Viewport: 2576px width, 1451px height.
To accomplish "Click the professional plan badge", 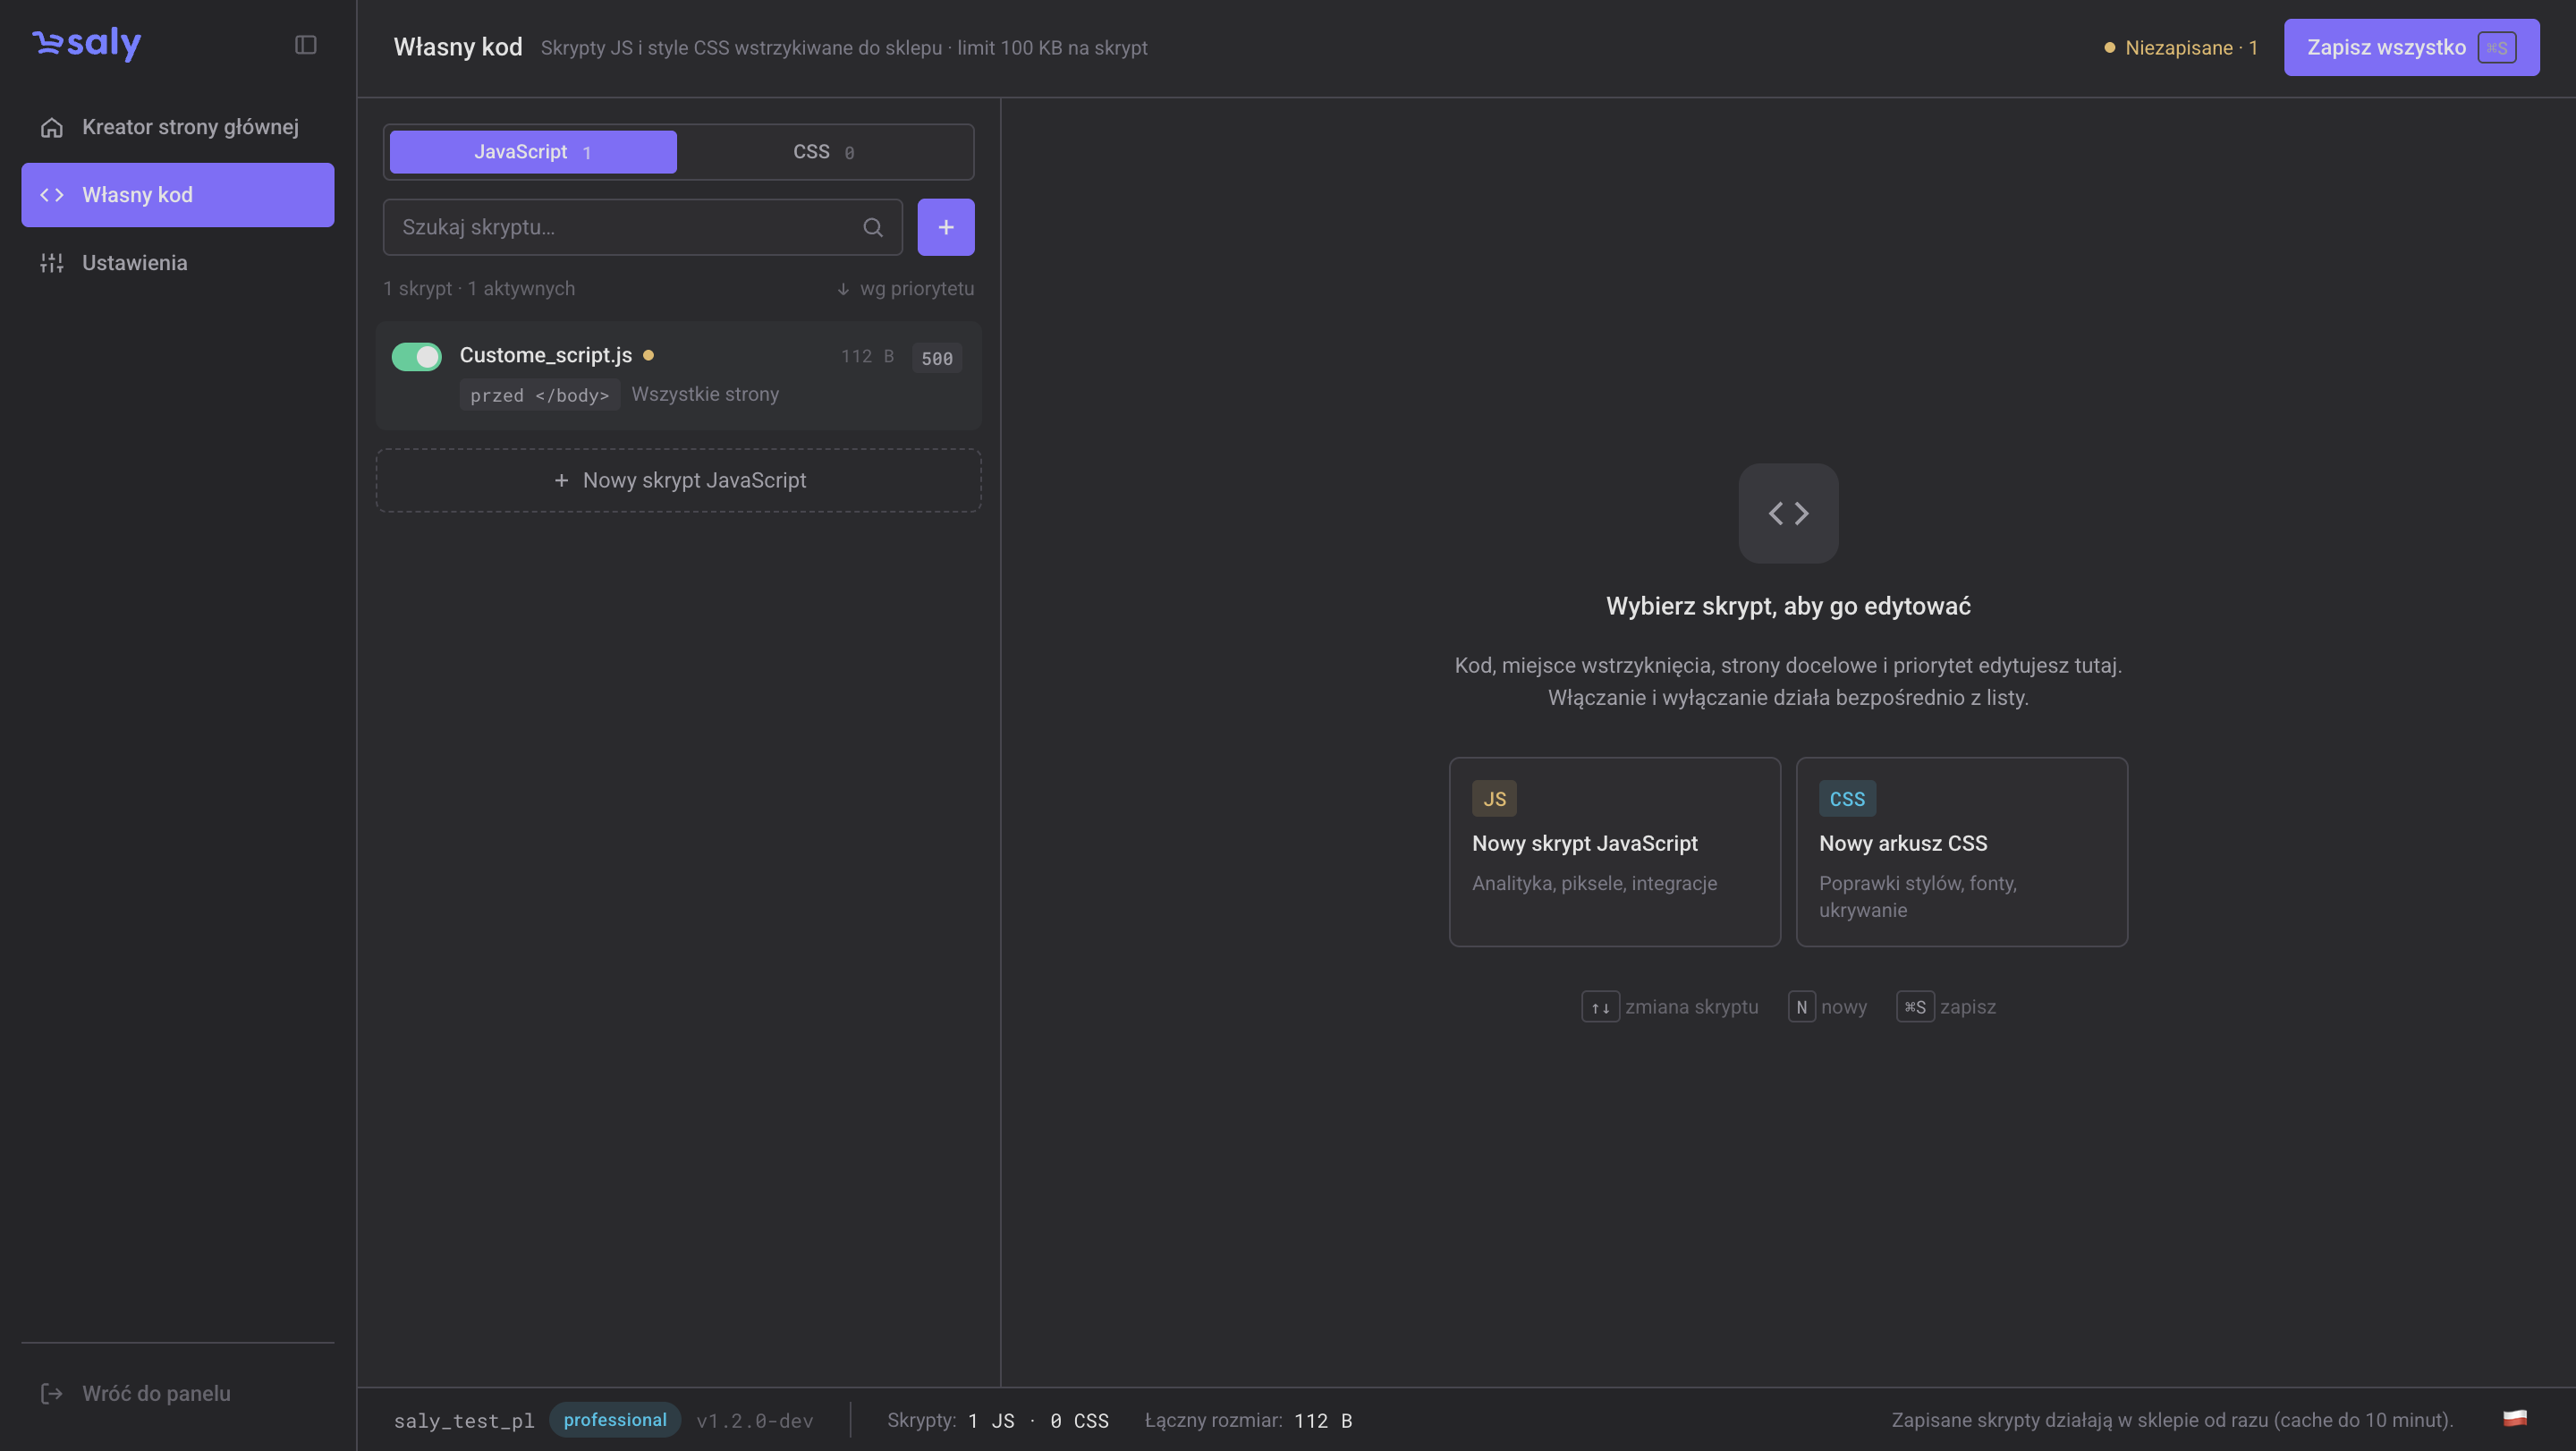I will [x=615, y=1420].
